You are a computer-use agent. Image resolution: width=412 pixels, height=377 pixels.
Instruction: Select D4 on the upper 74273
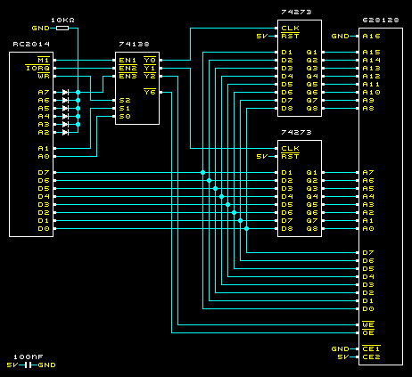(287, 77)
